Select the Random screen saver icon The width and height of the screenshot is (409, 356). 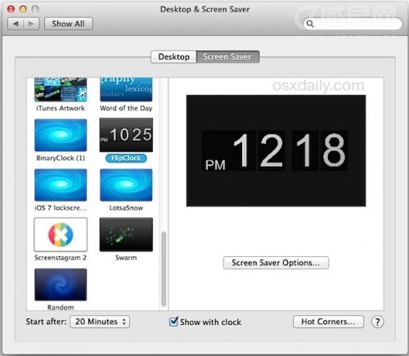tap(61, 285)
